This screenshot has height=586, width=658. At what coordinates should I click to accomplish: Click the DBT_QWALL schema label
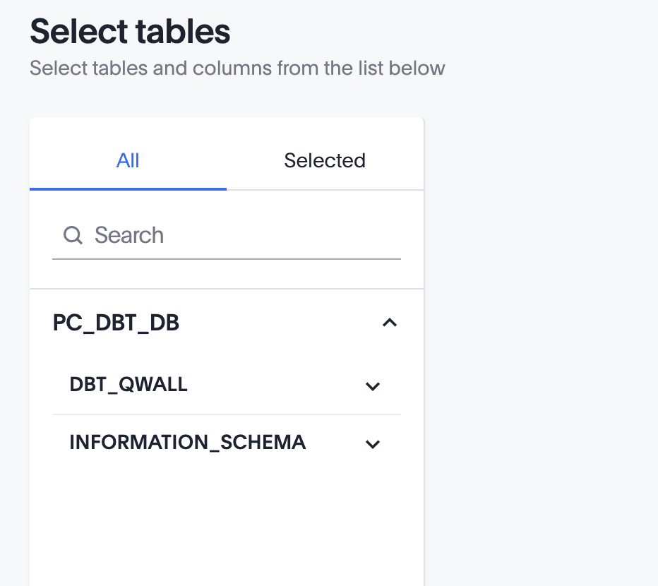(128, 385)
